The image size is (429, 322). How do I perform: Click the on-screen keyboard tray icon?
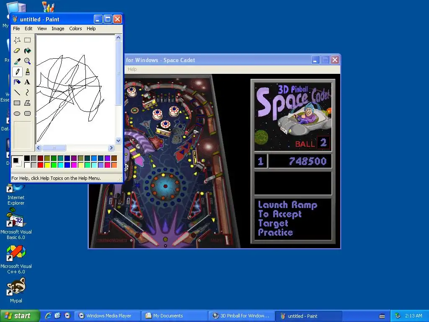(382, 316)
